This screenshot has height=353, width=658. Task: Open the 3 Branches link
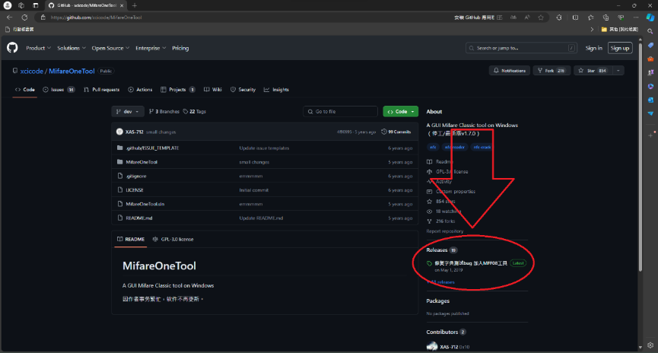point(164,111)
